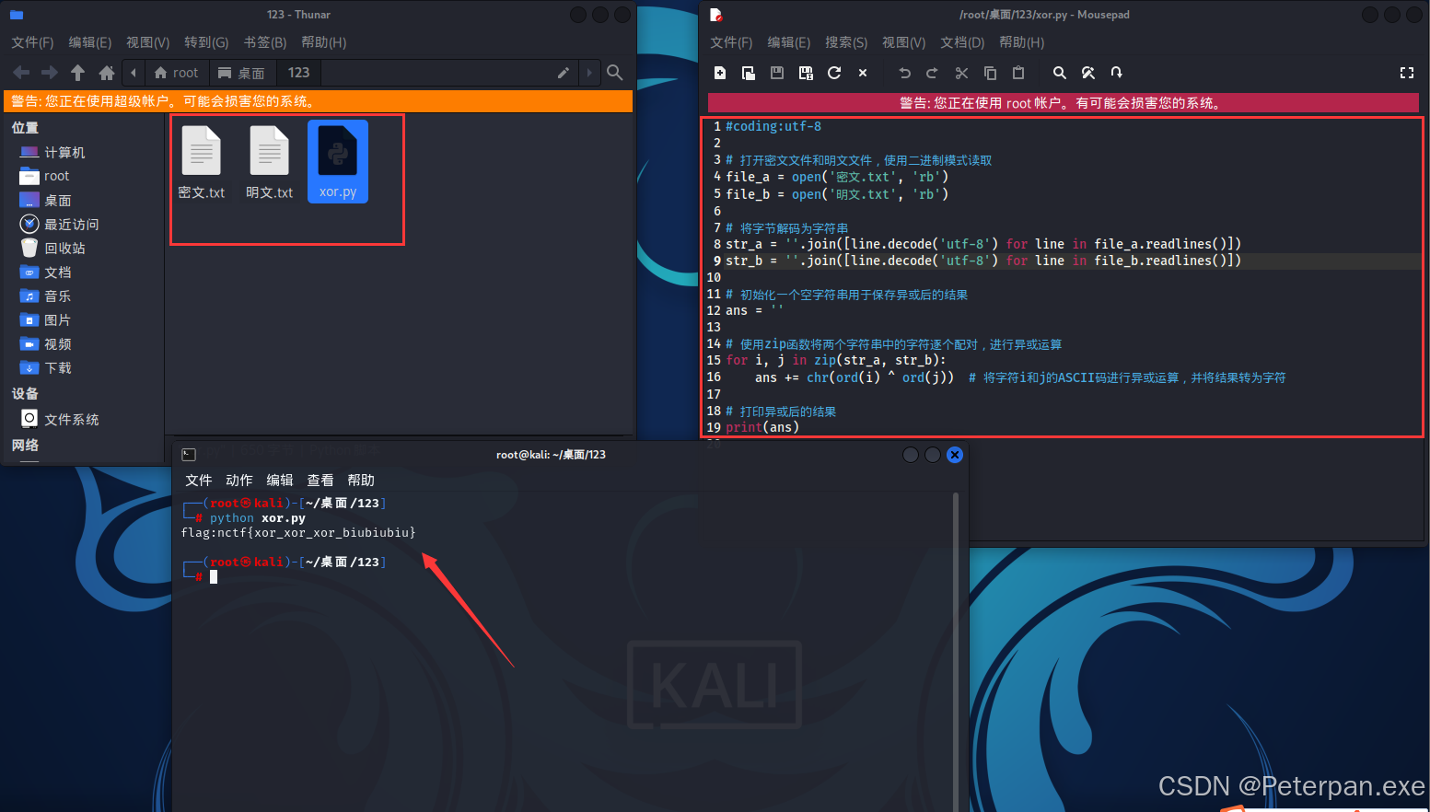Click line 9 str_b code in Mousepad

coord(983,261)
